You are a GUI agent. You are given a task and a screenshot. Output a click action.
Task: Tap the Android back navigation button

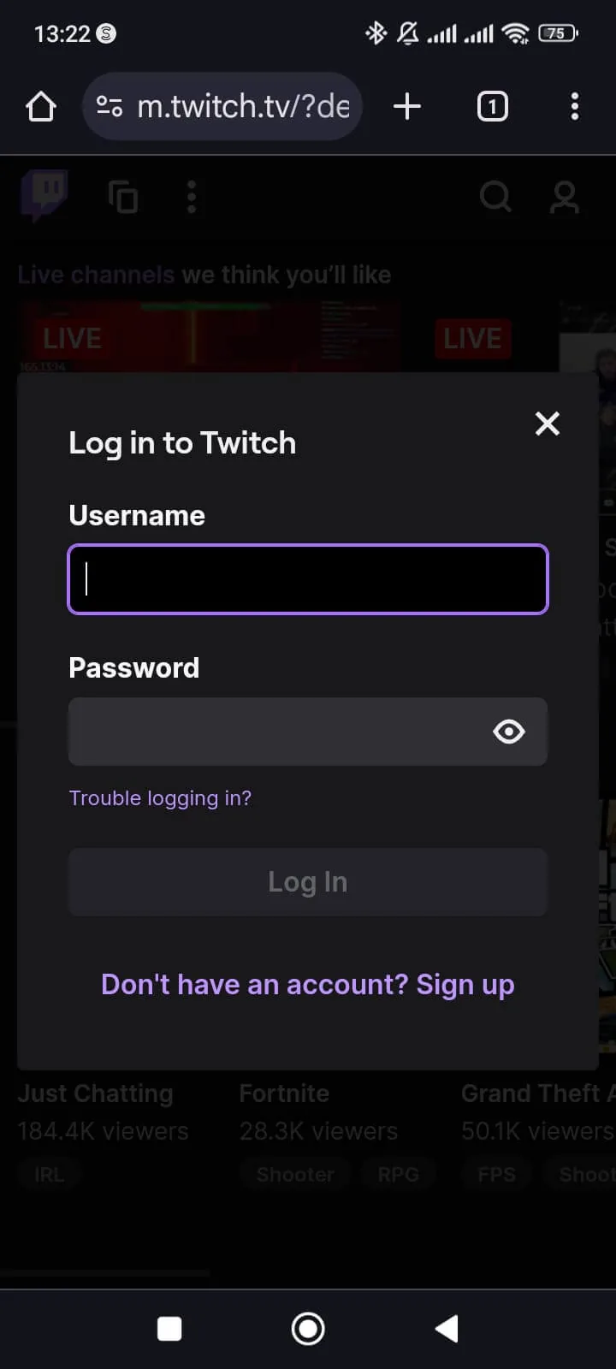coord(447,1329)
